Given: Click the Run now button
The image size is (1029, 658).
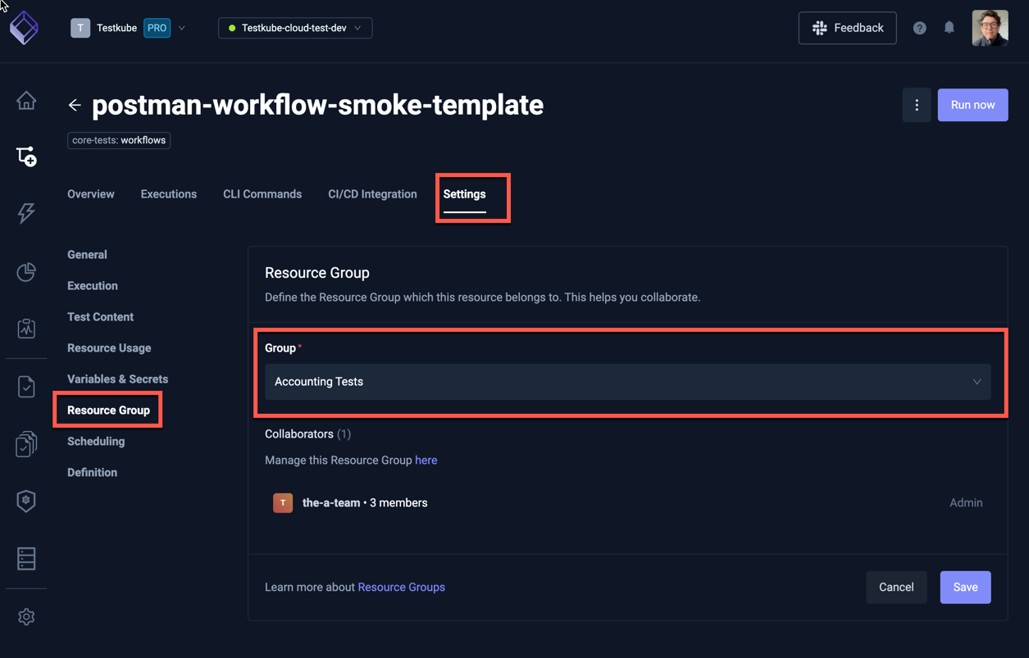Looking at the screenshot, I should click(972, 105).
